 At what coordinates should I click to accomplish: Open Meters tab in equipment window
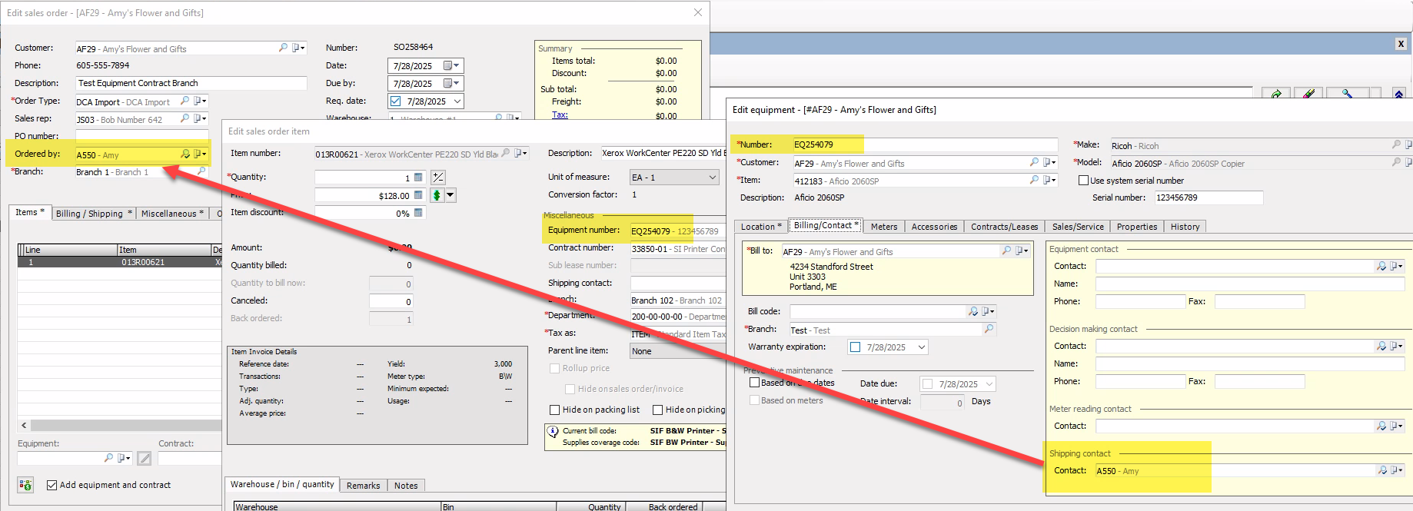tap(884, 227)
